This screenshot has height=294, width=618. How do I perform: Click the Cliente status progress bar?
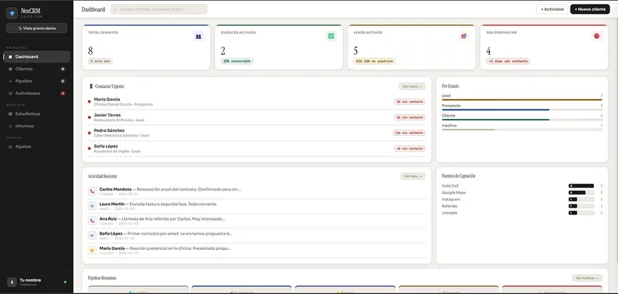coord(522,120)
